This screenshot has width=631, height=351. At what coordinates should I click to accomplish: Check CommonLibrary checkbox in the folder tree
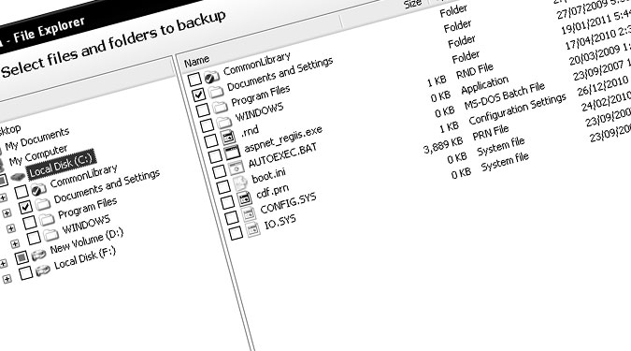pos(22,192)
